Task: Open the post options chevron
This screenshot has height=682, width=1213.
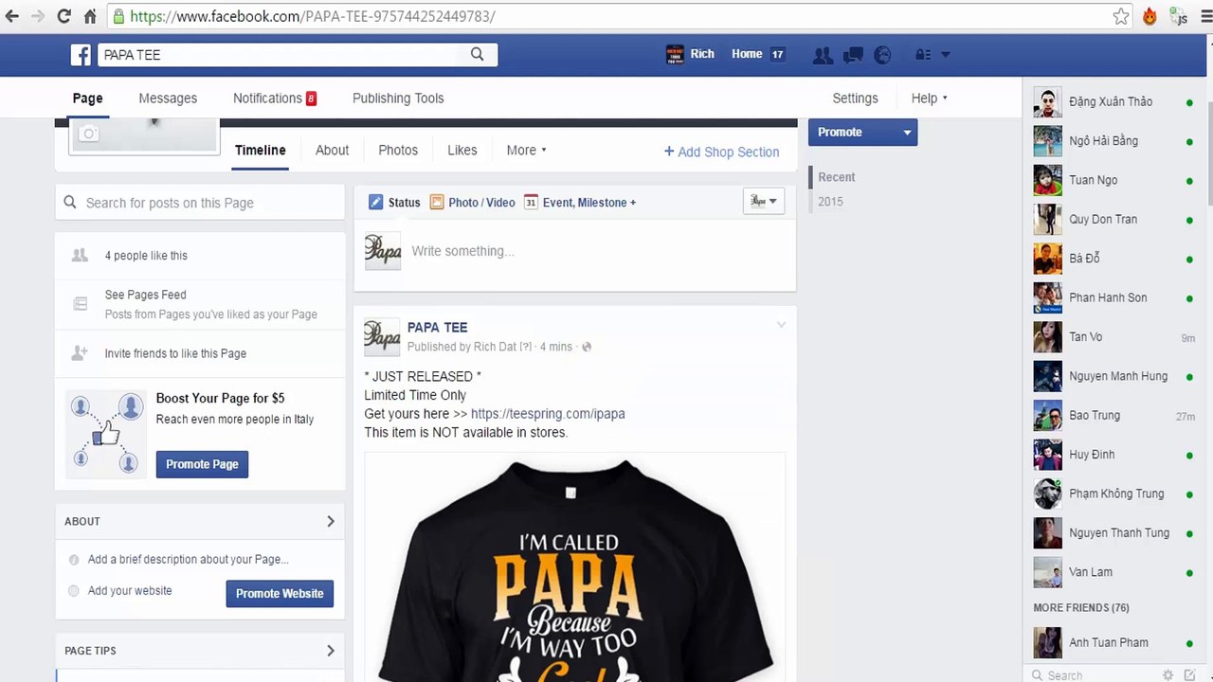Action: pyautogui.click(x=781, y=326)
